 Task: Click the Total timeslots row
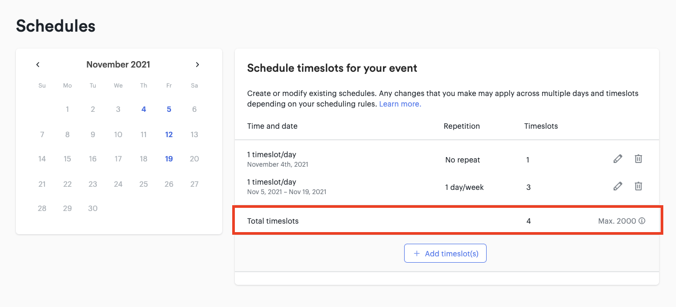click(x=447, y=221)
